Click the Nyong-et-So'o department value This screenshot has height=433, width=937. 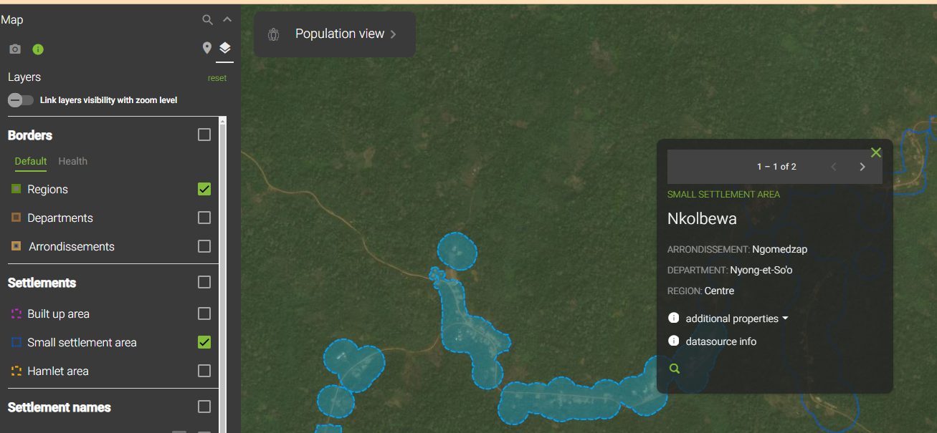click(761, 270)
